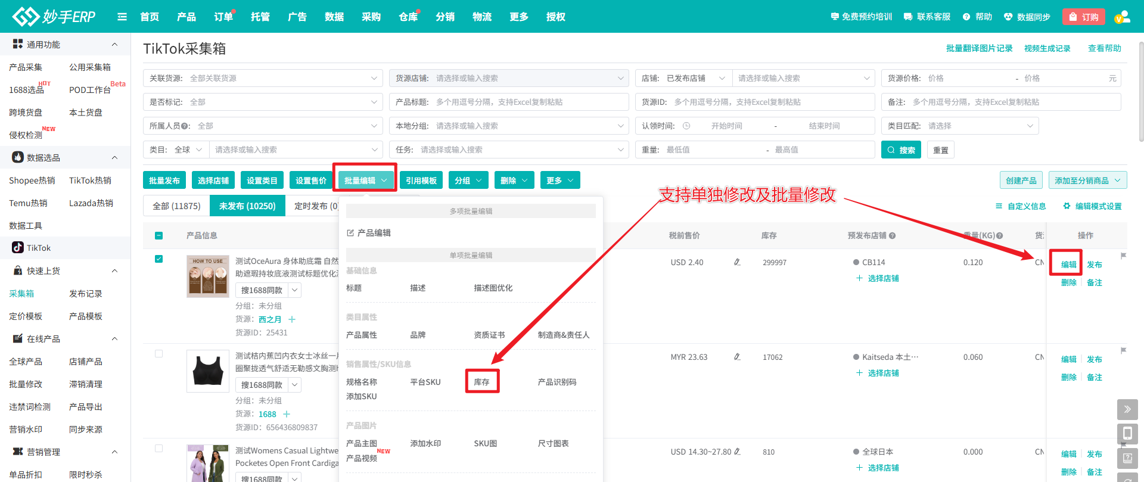Open the 是否标记 dropdown
1144x482 pixels.
[x=263, y=102]
